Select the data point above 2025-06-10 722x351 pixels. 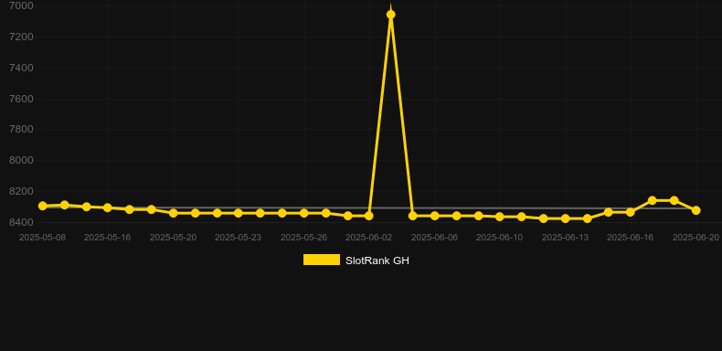(x=500, y=217)
